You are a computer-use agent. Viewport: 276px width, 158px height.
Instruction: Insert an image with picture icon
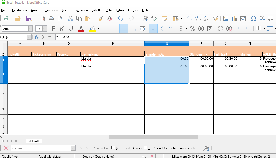[x=226, y=18]
